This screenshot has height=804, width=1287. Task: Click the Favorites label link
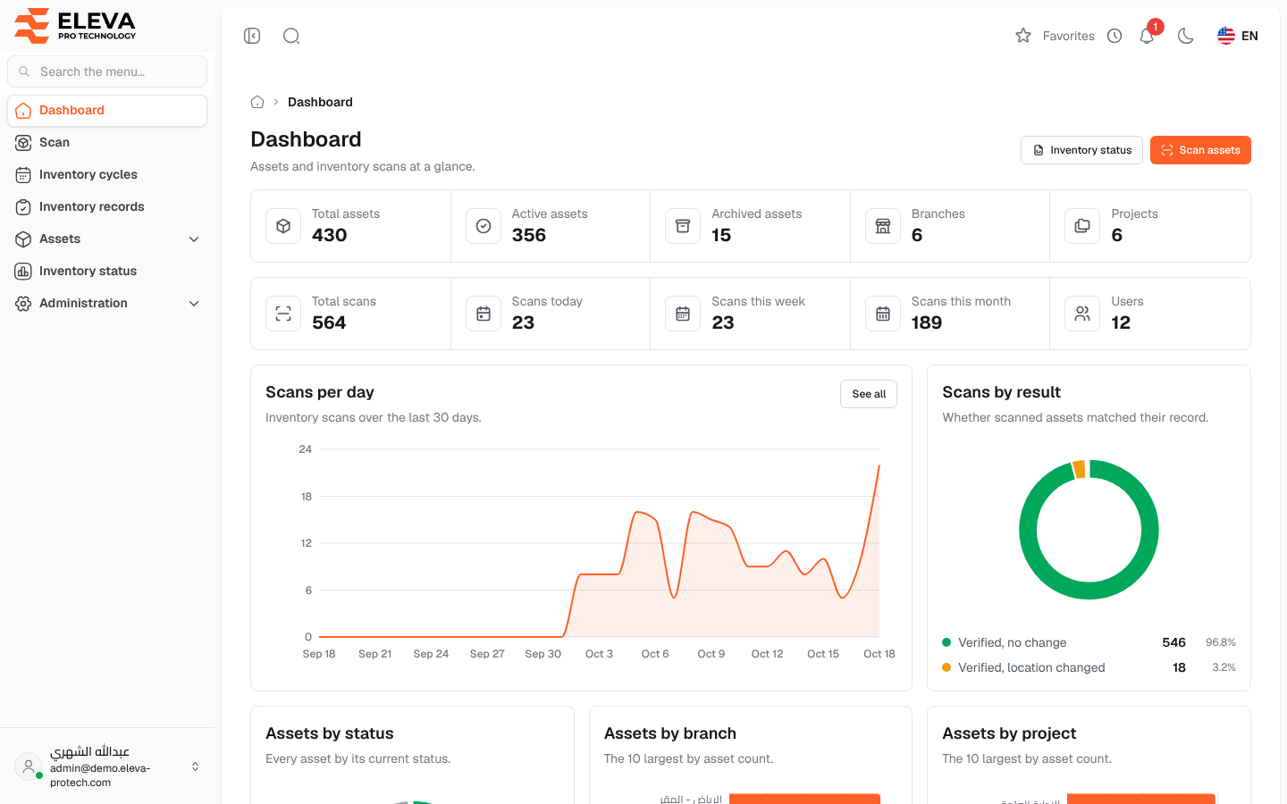point(1069,36)
